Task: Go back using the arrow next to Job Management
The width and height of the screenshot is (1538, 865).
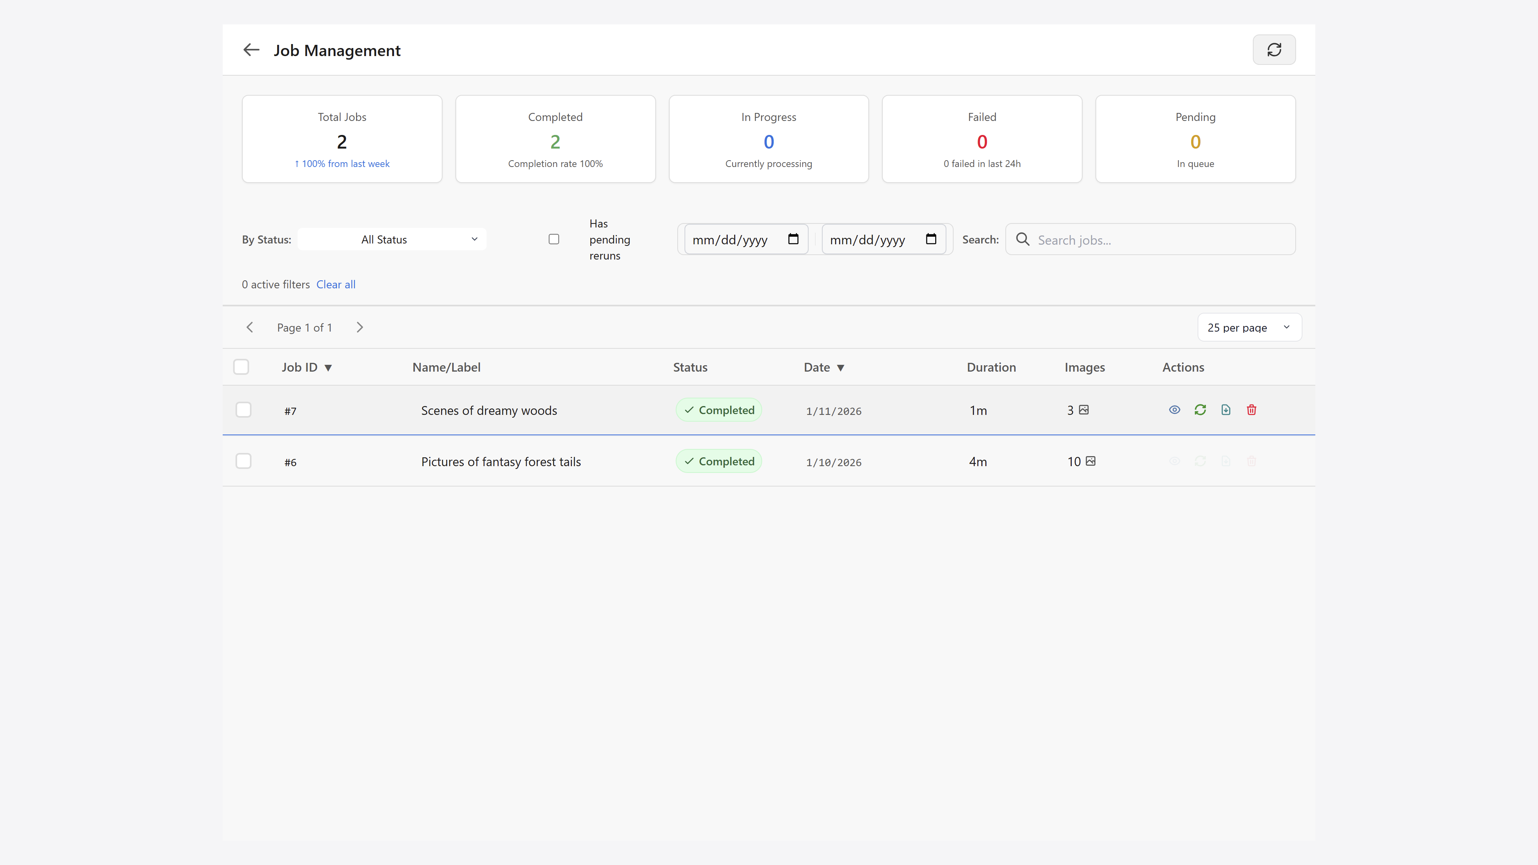Action: (x=251, y=50)
